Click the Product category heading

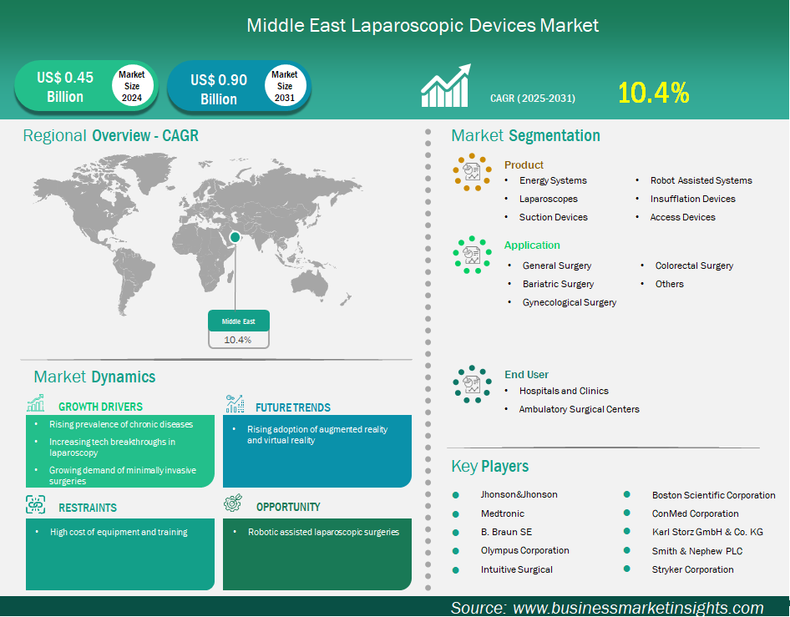524,164
